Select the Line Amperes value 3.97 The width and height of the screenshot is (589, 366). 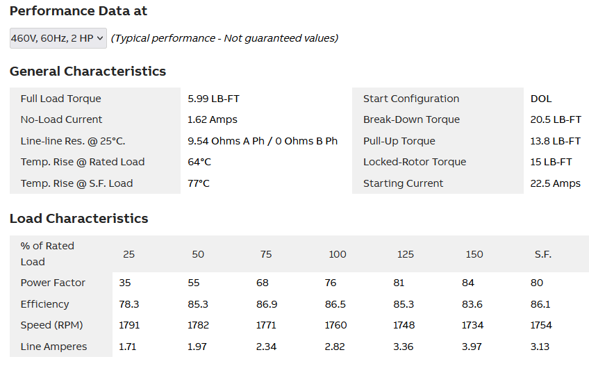click(x=474, y=347)
